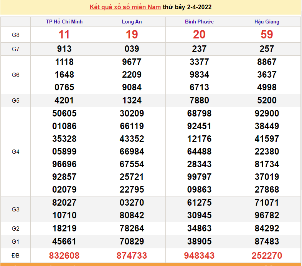Click the G6 result 9834
This screenshot has height=266, width=302.
(199, 75)
